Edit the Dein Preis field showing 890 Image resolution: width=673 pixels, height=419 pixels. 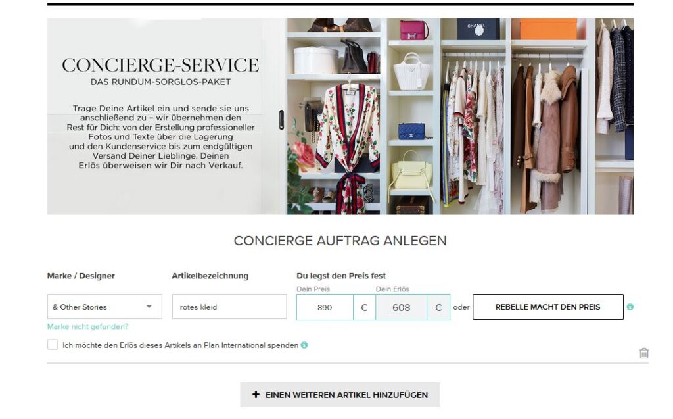325,307
